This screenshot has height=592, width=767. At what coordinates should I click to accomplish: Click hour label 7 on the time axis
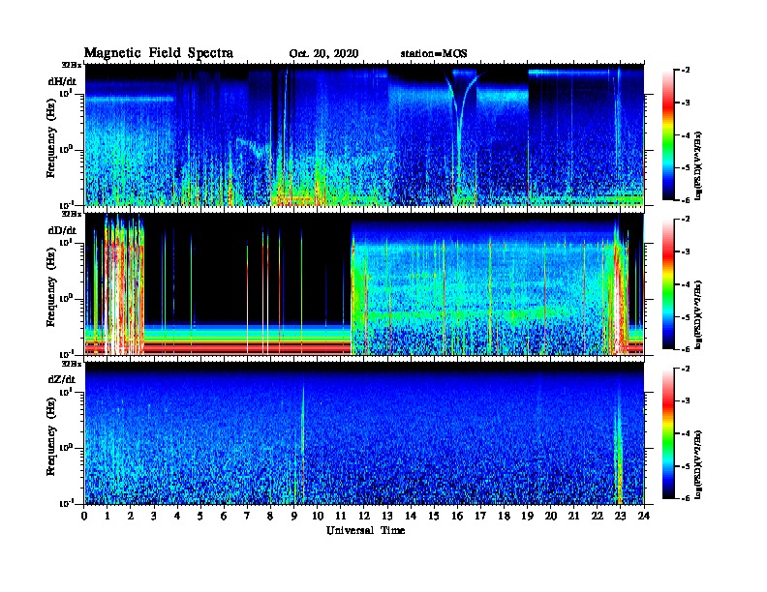[x=247, y=516]
